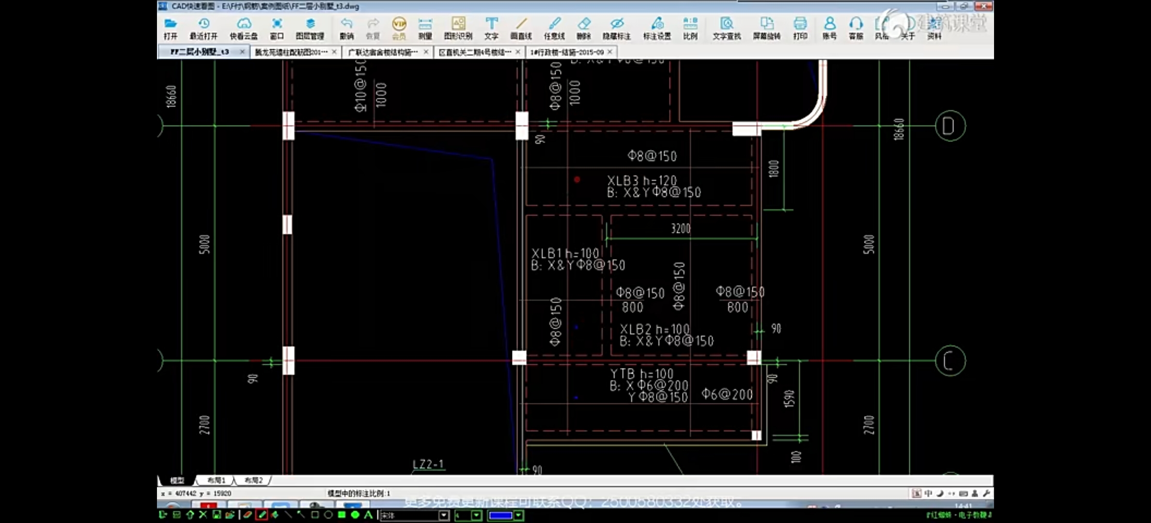Print the drawing with 打印
Image resolution: width=1151 pixels, height=523 pixels.
coord(800,29)
